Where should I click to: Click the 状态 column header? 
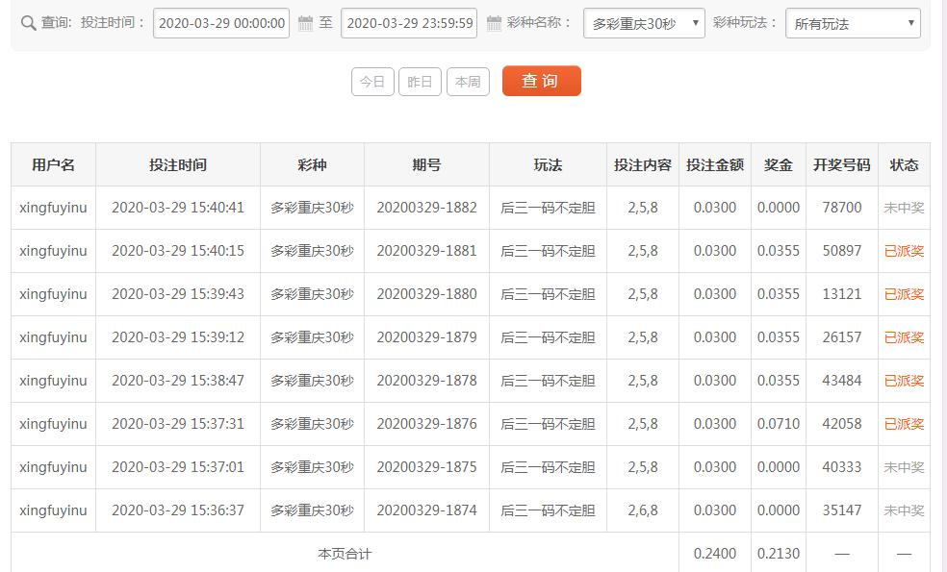point(904,164)
